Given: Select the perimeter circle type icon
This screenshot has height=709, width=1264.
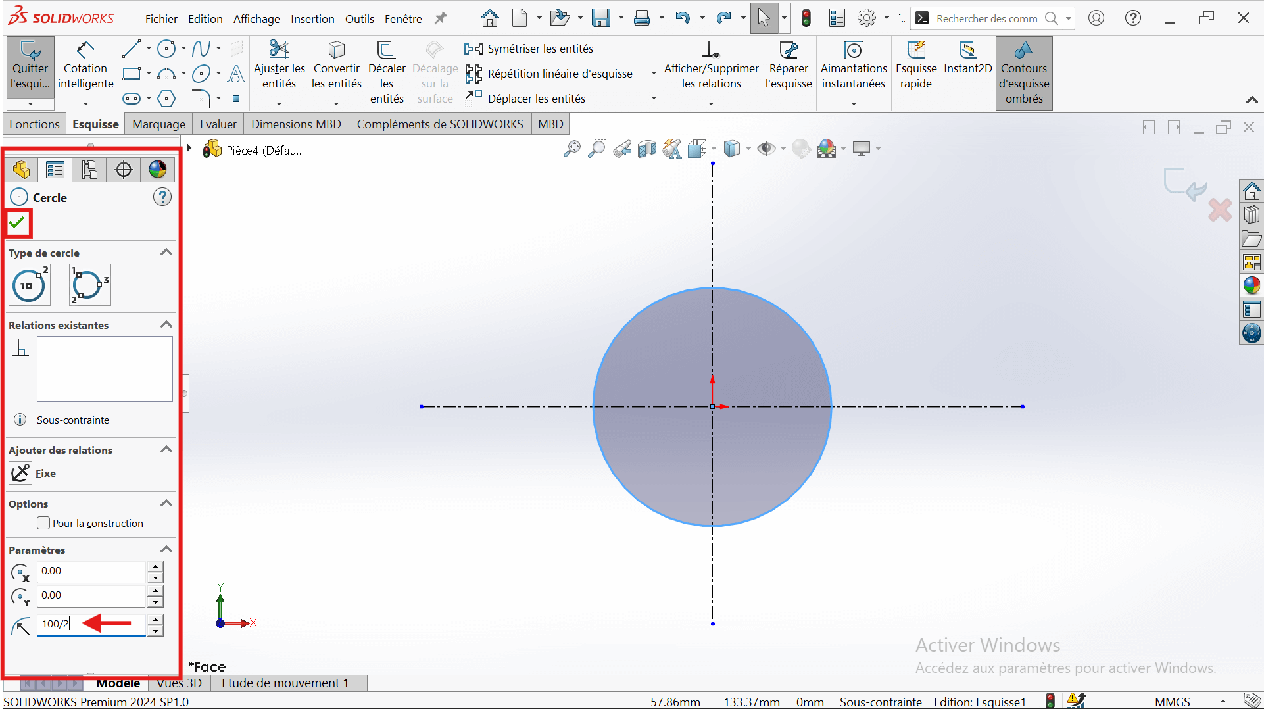Looking at the screenshot, I should coord(90,285).
